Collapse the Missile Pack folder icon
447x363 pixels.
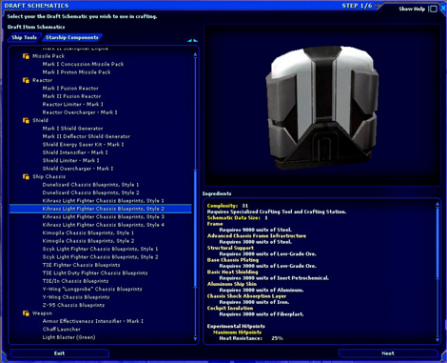coord(26,56)
